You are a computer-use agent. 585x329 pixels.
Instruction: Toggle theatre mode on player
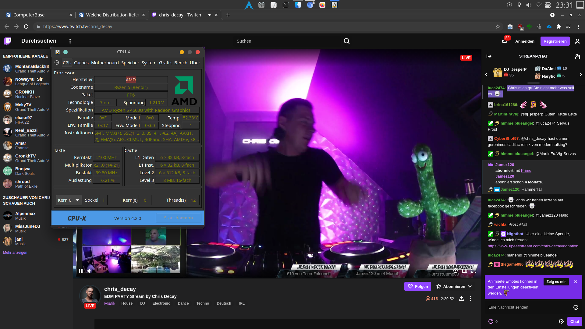[x=465, y=271]
